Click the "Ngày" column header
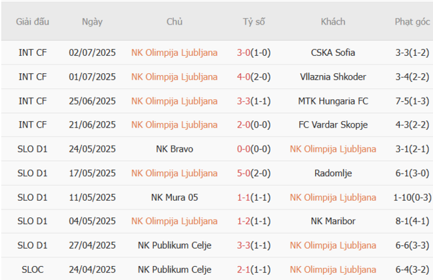 [x=92, y=21]
